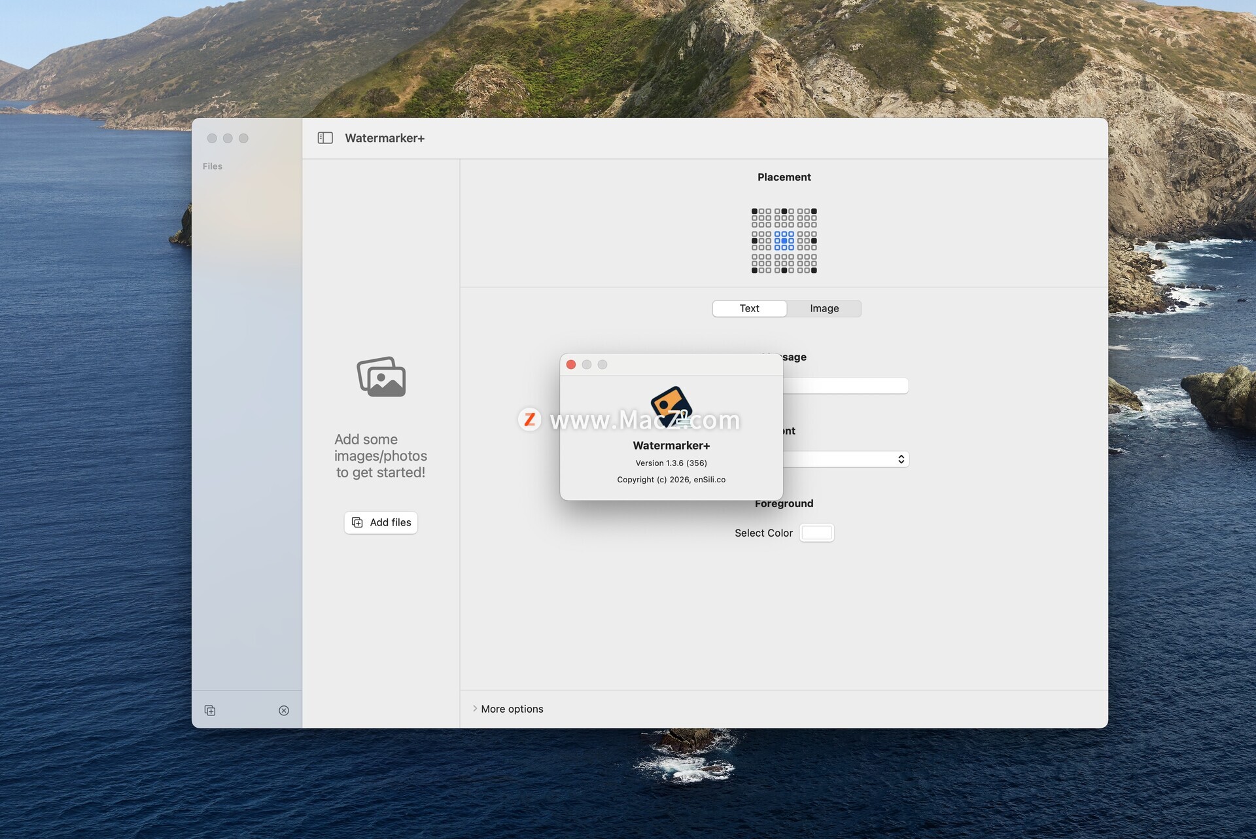Close the About Watermarker+ window
Viewport: 1256px width, 839px height.
click(x=571, y=365)
